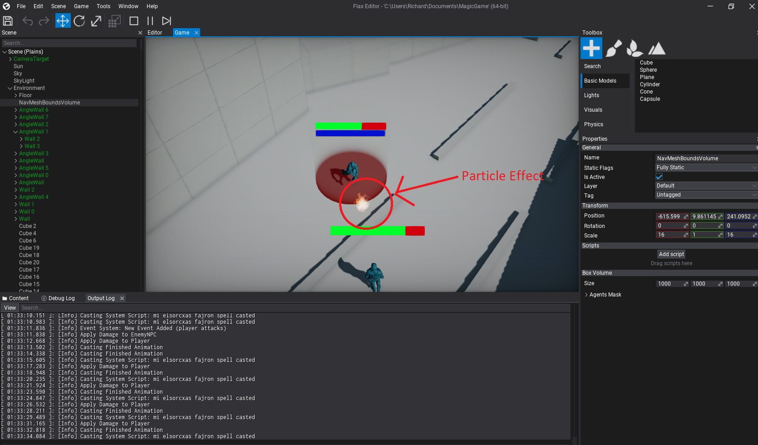This screenshot has height=445, width=758.
Task: Select Cylinder from the Basic Models list
Action: click(x=650, y=84)
